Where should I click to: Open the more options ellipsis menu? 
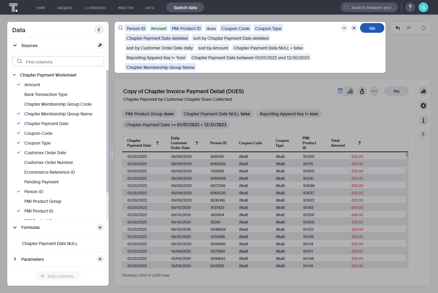374,91
